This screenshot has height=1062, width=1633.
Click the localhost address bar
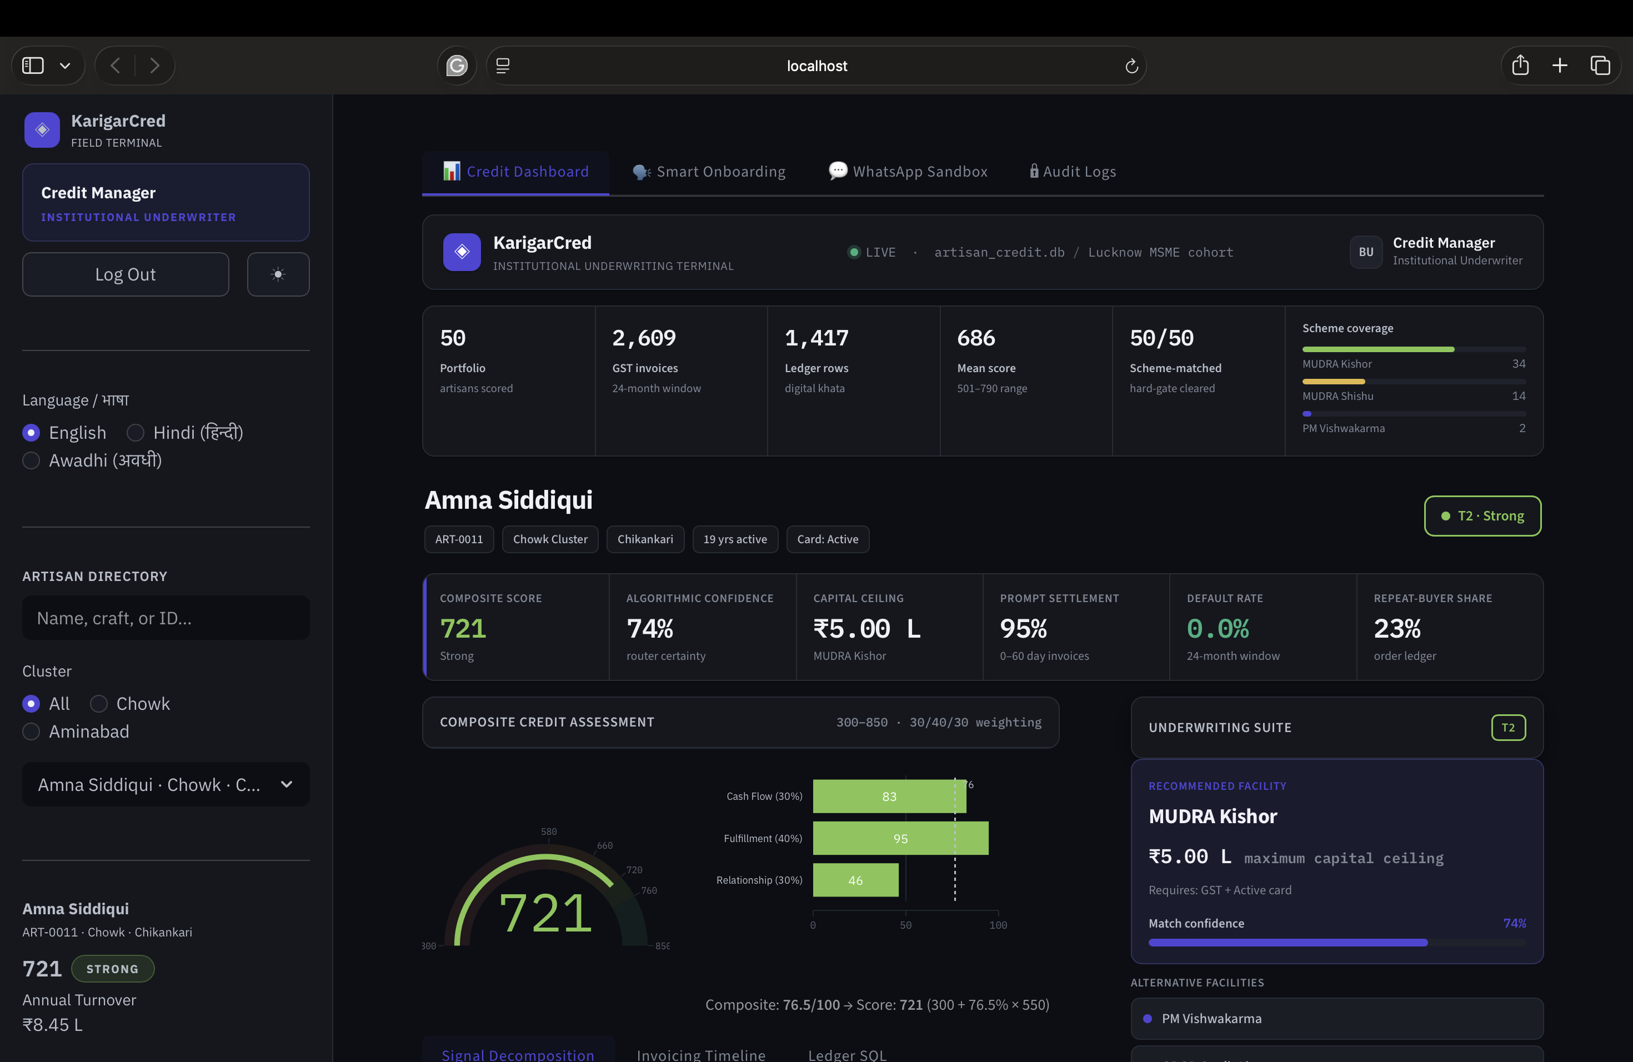click(x=816, y=66)
